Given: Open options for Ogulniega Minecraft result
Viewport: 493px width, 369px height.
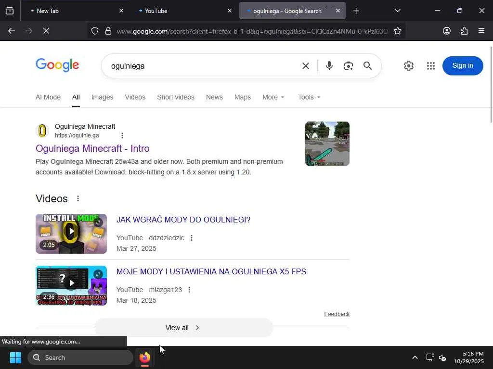Looking at the screenshot, I should pyautogui.click(x=122, y=135).
